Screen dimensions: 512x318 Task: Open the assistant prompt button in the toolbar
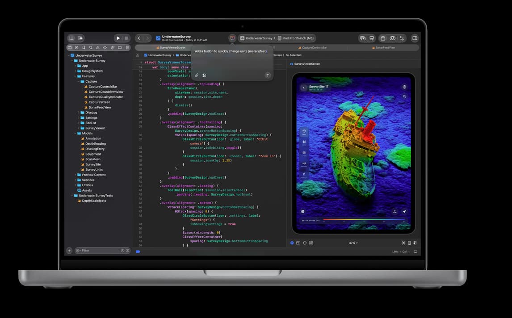(232, 38)
